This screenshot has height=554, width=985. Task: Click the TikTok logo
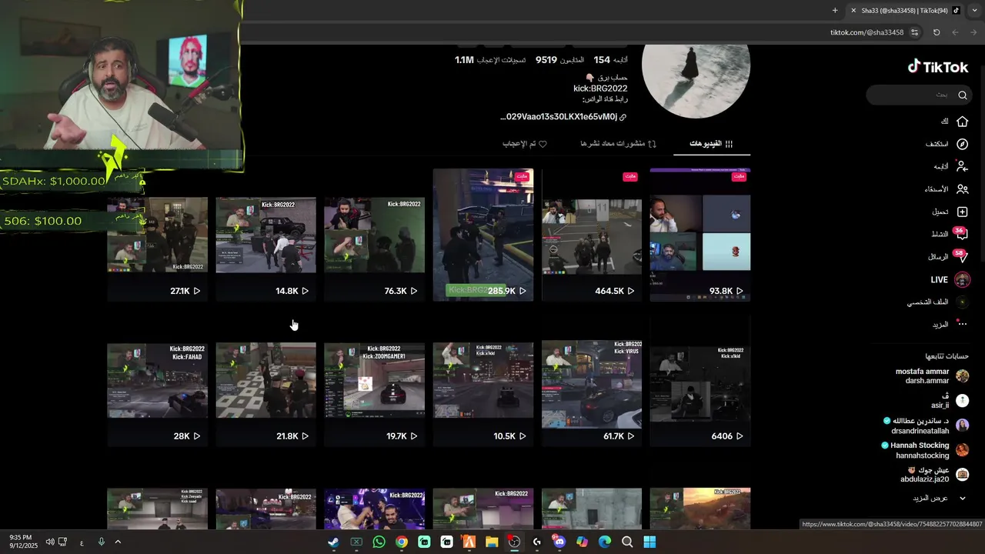tap(937, 67)
